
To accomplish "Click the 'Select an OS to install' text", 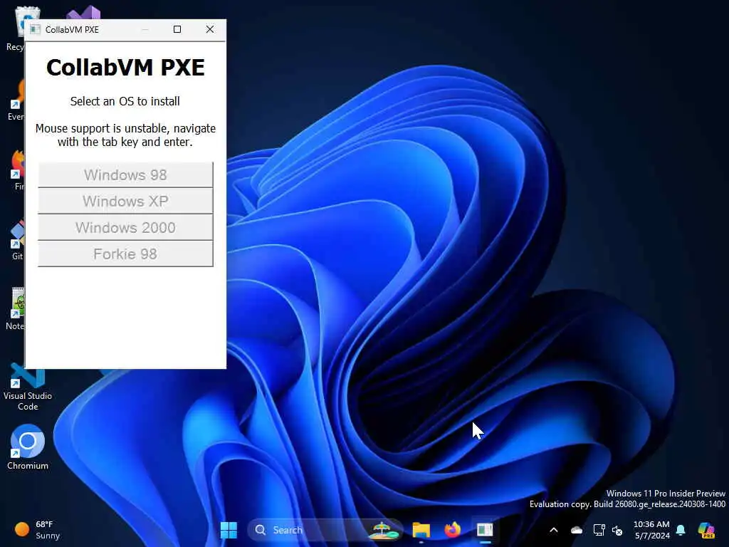I will click(125, 101).
